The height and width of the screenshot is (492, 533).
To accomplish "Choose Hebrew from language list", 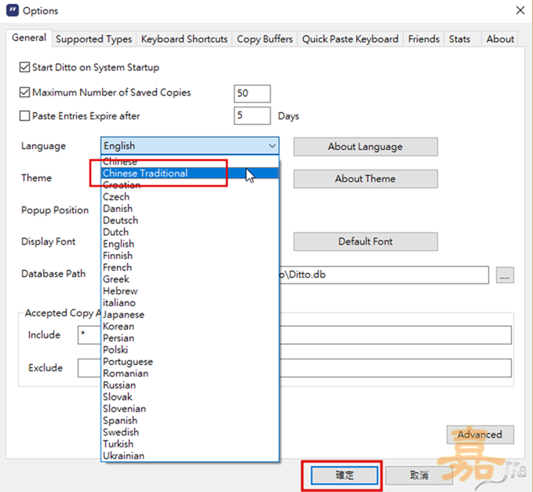I will click(190, 291).
